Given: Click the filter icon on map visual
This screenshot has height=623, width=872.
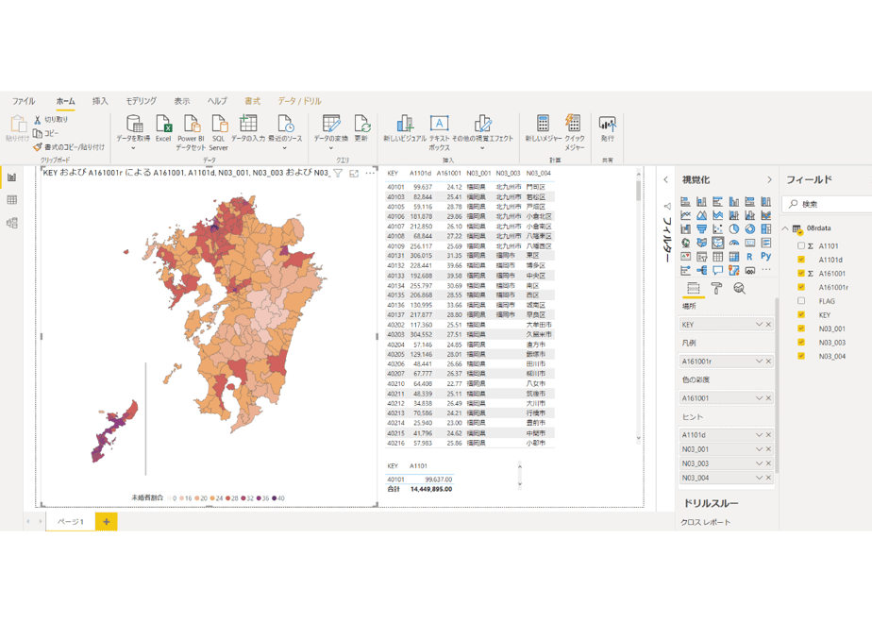Looking at the screenshot, I should pyautogui.click(x=338, y=174).
